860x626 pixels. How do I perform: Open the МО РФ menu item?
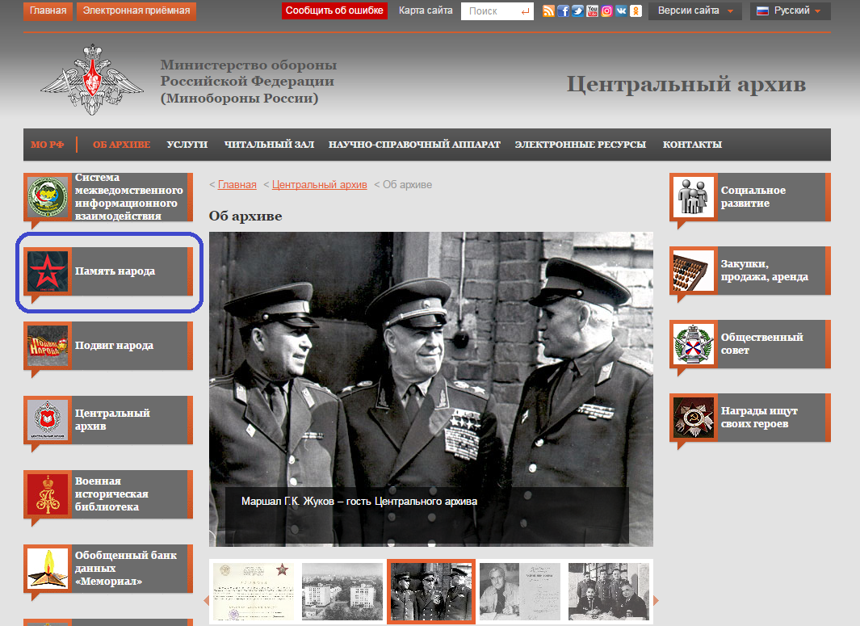tap(47, 145)
